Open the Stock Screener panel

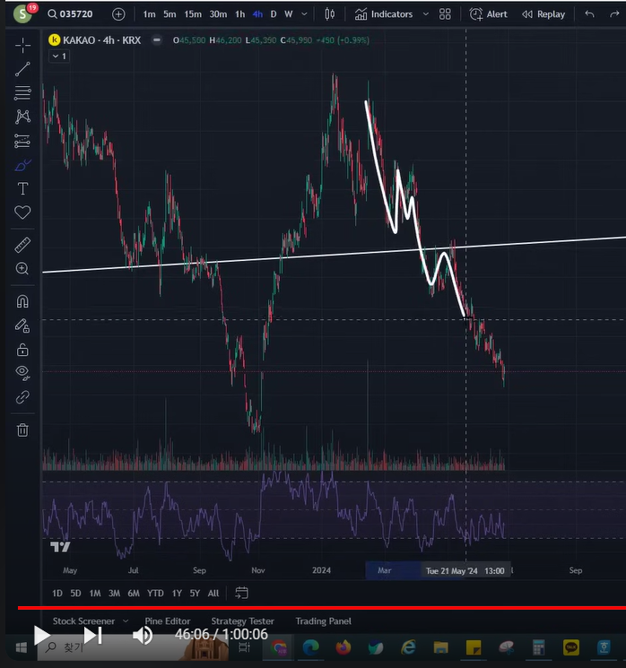click(84, 621)
